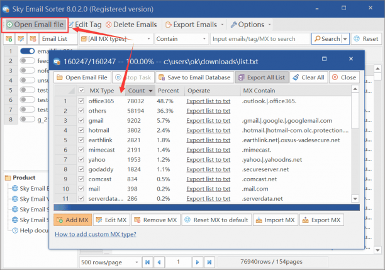
Task: Click Delete Emails toolbar button
Action: coord(131,25)
